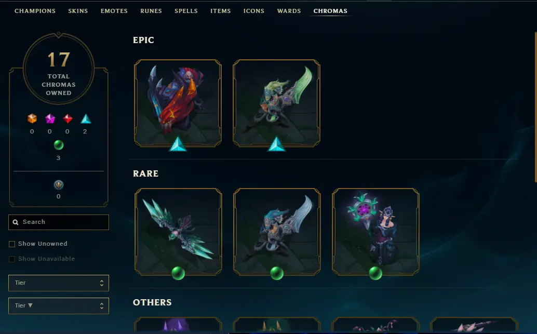Open the Tier sort dropdown with arrow

[x=59, y=305]
